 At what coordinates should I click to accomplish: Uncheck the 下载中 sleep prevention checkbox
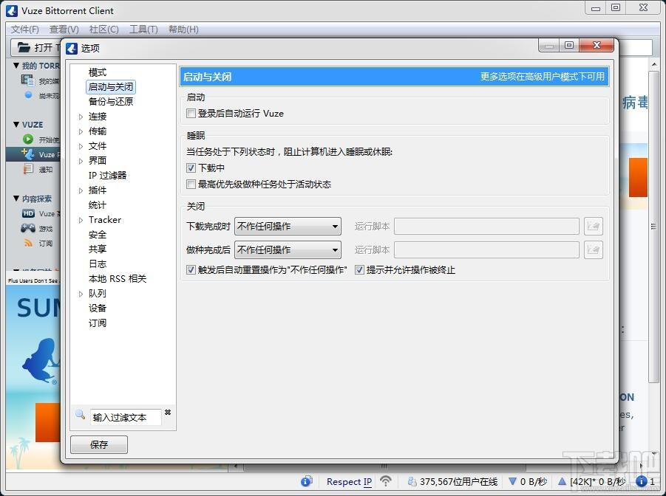pyautogui.click(x=191, y=168)
